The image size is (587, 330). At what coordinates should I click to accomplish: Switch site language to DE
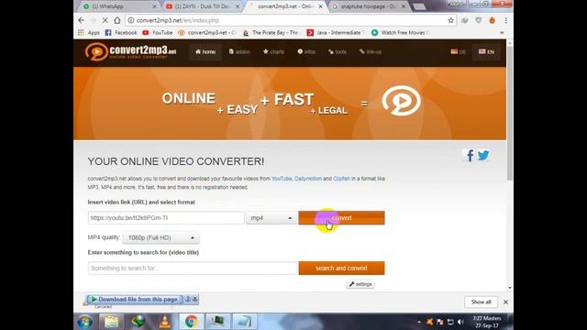[459, 51]
